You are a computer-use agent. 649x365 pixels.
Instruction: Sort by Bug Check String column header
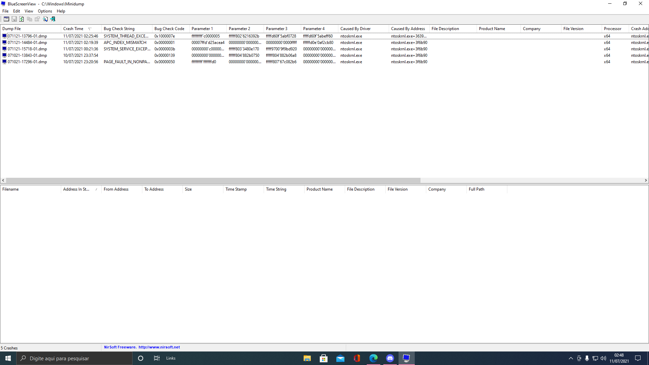(127, 29)
